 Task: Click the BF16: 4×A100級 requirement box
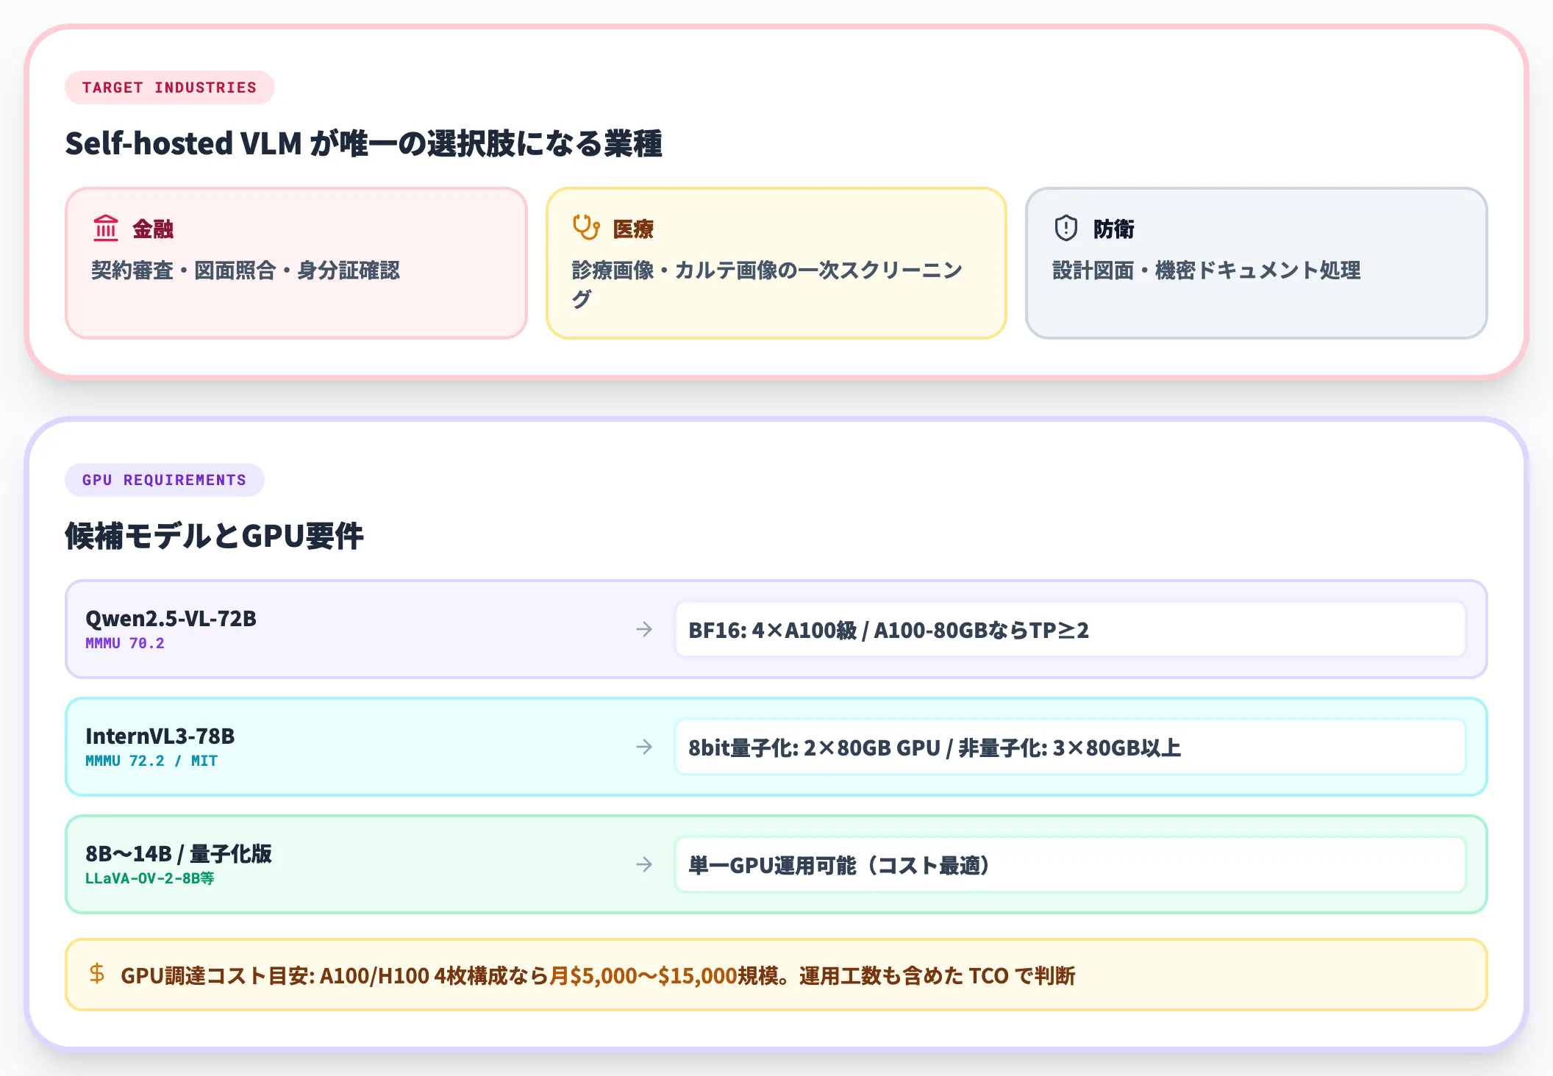1071,630
